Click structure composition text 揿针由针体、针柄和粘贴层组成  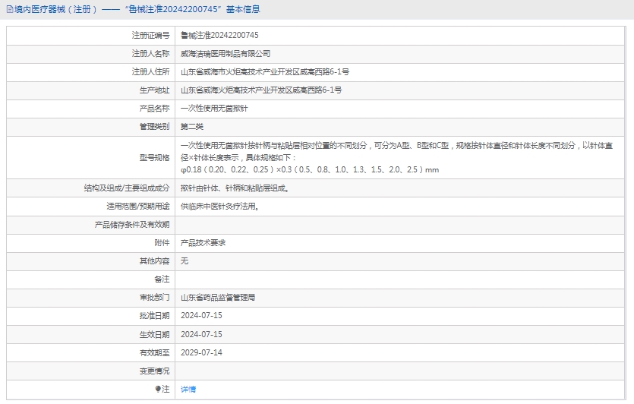tap(234, 188)
